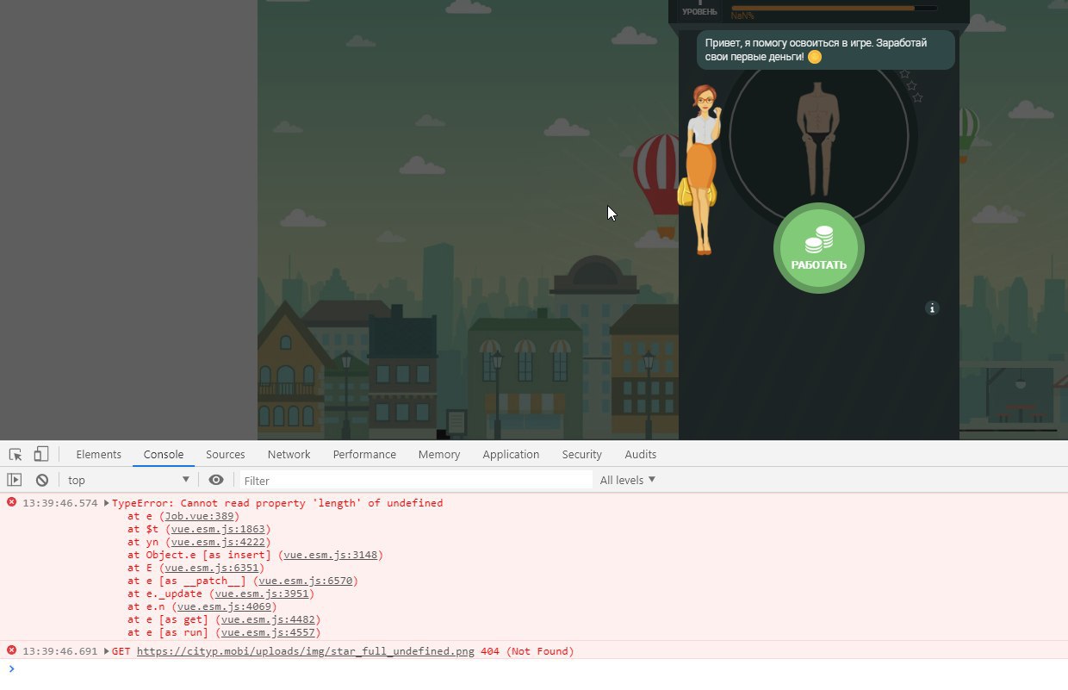Image resolution: width=1068 pixels, height=690 pixels.
Task: Open the vue.esm.js:4557 link
Action: tap(270, 632)
